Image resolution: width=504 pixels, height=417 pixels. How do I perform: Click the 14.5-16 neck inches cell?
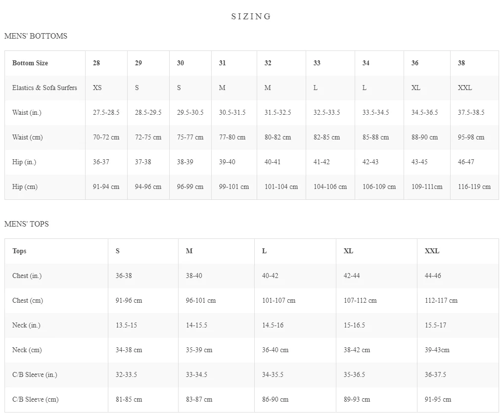(273, 325)
